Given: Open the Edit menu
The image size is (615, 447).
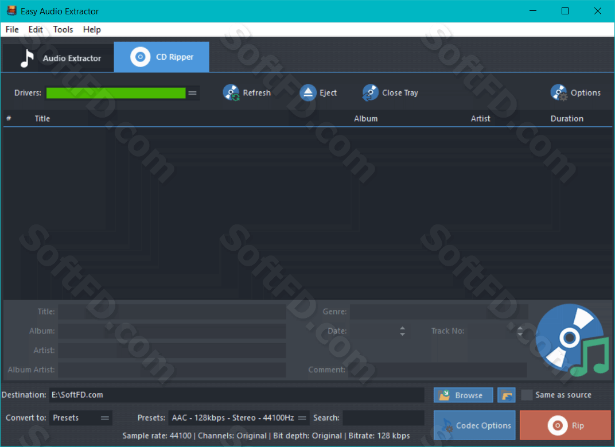Looking at the screenshot, I should [36, 29].
